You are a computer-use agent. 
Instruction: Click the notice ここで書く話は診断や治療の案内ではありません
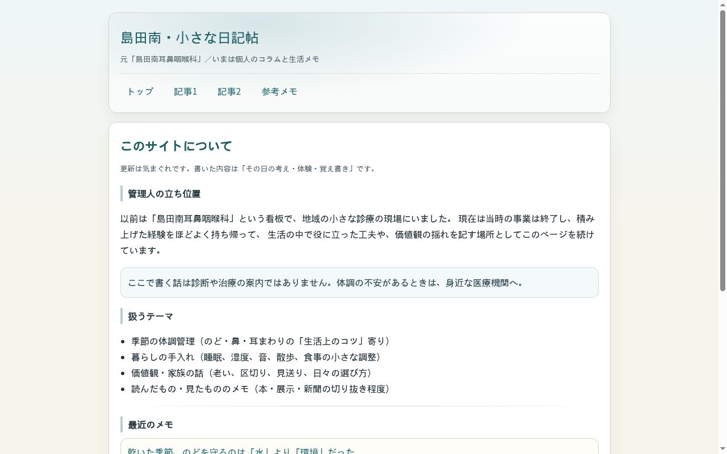pos(360,283)
